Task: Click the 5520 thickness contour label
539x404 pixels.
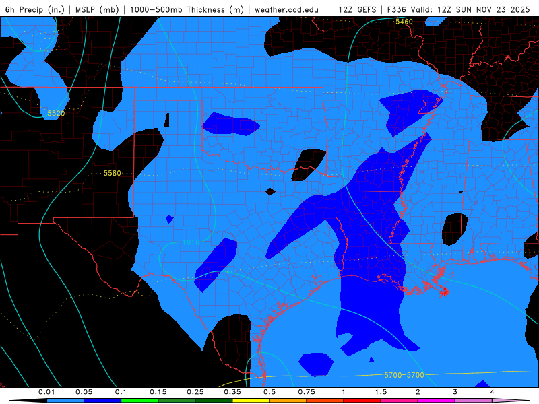Action: click(x=56, y=113)
